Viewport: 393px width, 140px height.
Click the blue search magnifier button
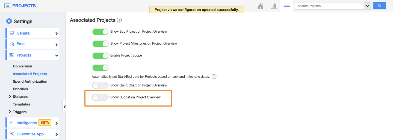tap(379, 6)
